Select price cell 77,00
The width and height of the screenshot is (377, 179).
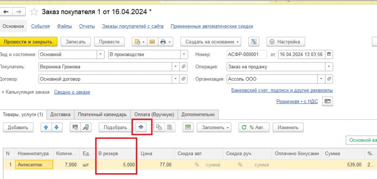156,165
